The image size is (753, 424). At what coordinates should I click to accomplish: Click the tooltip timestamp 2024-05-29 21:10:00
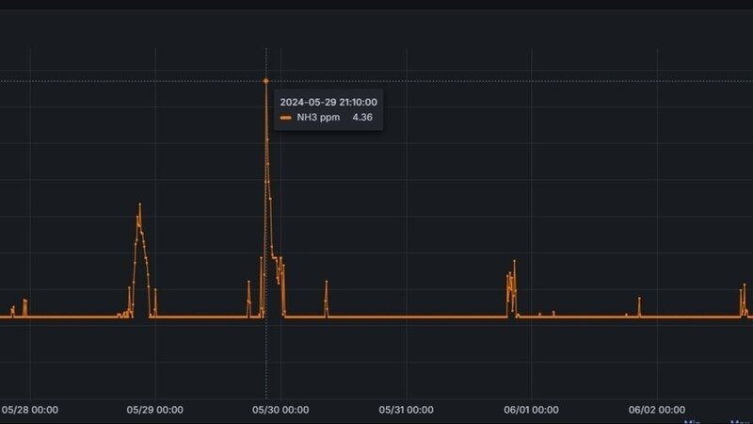click(328, 102)
